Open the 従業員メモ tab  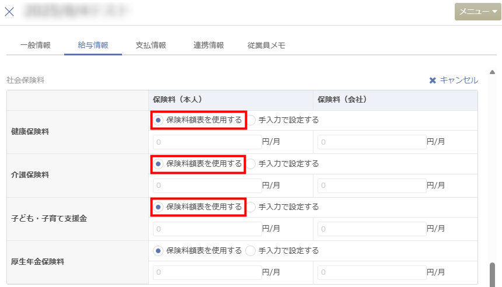tap(266, 45)
